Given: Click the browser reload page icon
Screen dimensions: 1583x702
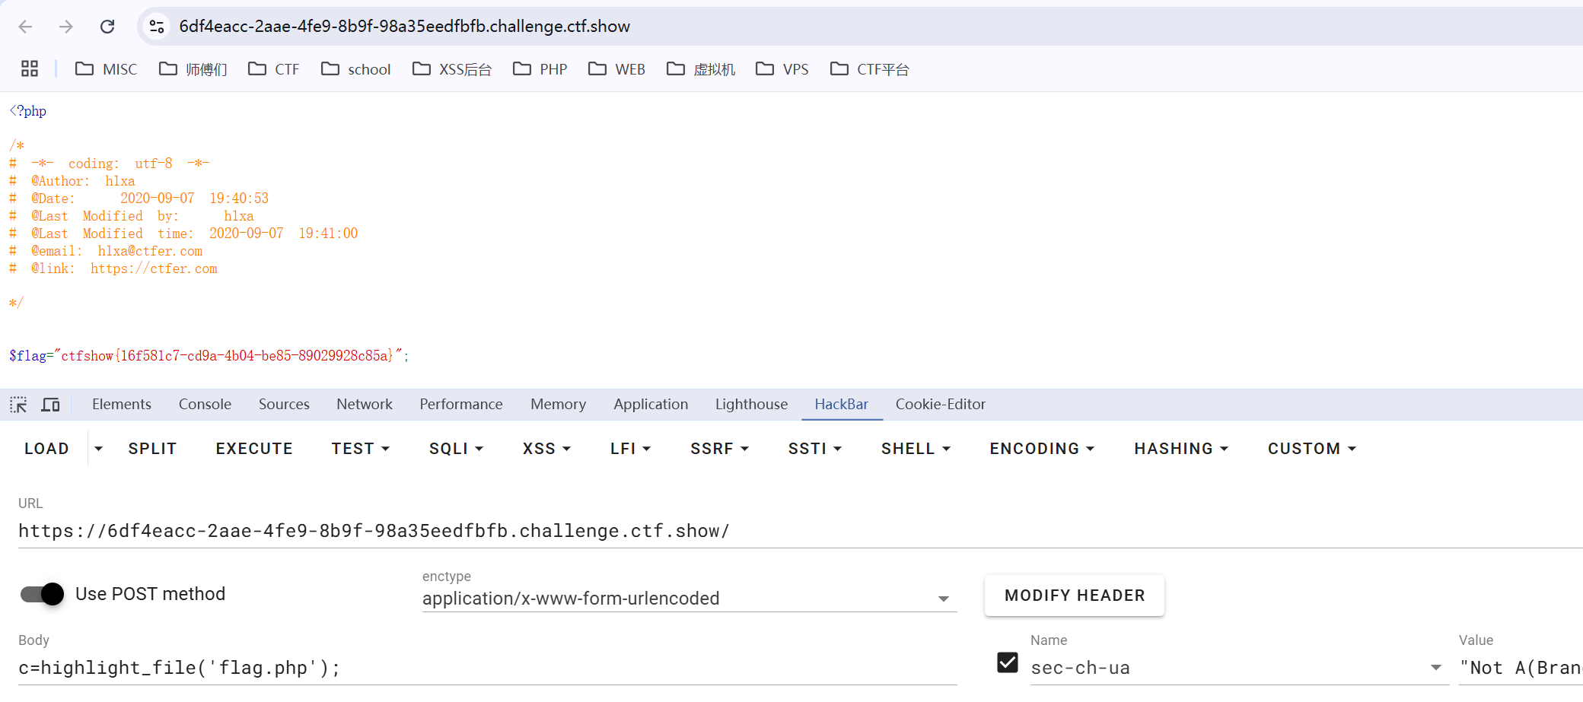Looking at the screenshot, I should pyautogui.click(x=107, y=27).
